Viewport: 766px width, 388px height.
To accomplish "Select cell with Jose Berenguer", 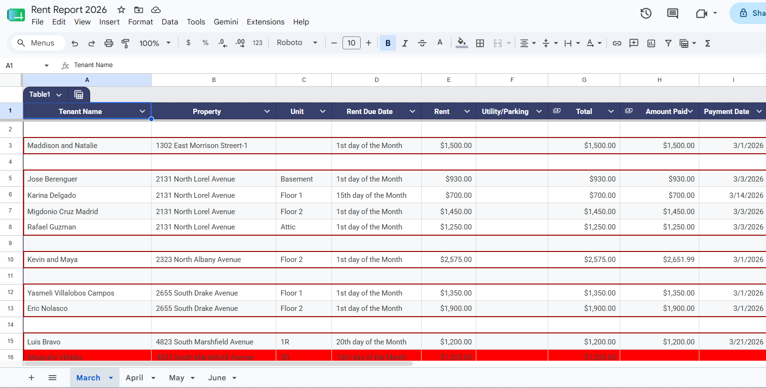I will click(x=87, y=179).
